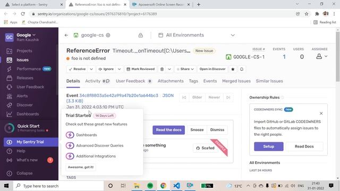Image resolution: width=340 pixels, height=191 pixels.
Task: Show What's new announcements
Action: point(27,160)
